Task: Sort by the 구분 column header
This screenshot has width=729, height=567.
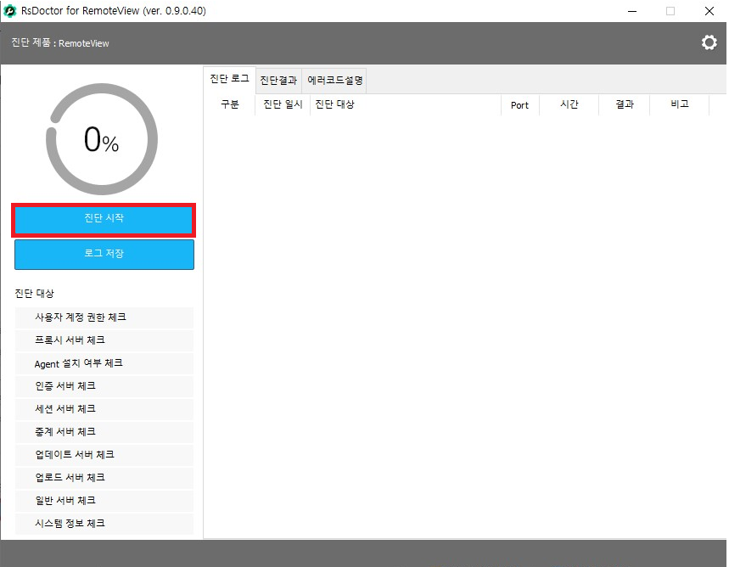Action: coord(229,104)
